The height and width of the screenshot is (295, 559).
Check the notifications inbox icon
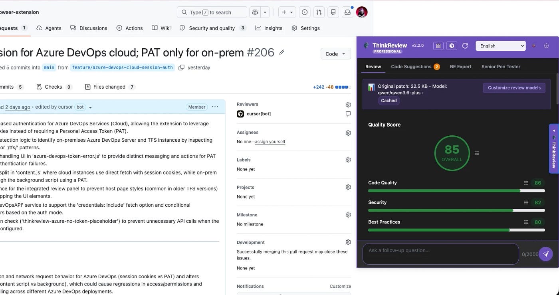(347, 12)
